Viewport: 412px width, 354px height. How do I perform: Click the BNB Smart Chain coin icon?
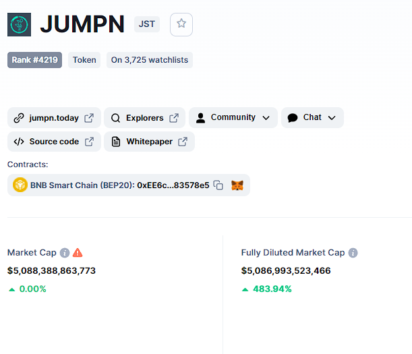[20, 185]
